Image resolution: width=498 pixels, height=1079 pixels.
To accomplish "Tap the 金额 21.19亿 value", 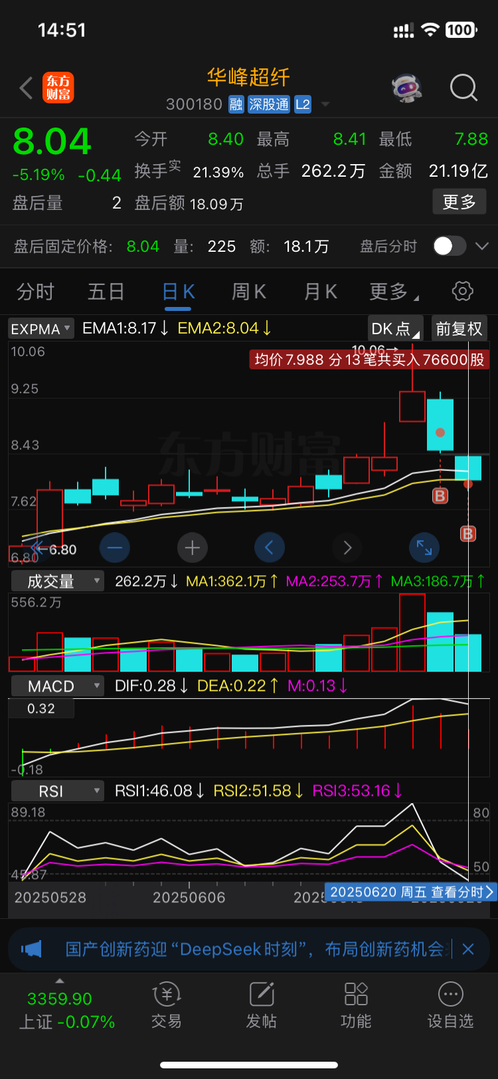I will click(x=458, y=171).
